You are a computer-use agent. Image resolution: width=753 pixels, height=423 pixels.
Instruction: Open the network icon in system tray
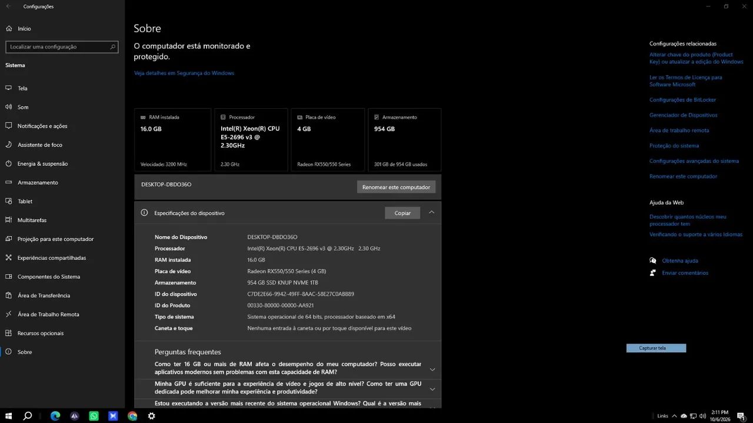pos(693,416)
